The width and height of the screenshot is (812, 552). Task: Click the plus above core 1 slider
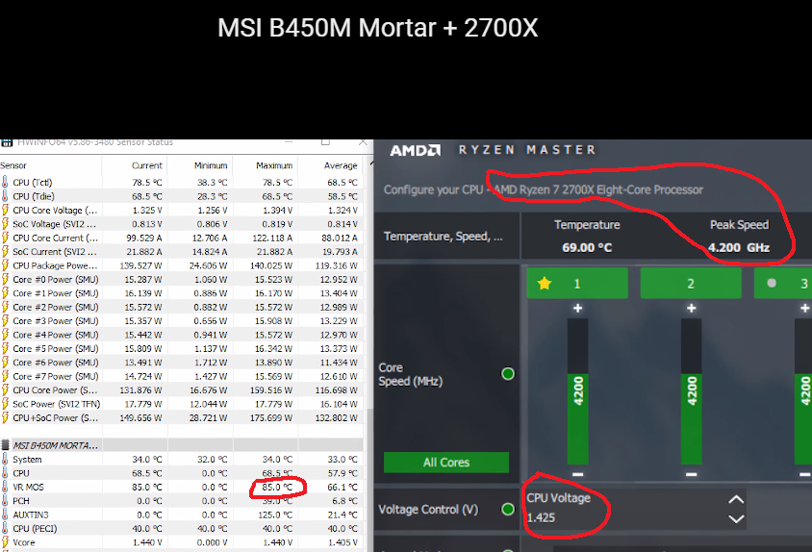[578, 308]
